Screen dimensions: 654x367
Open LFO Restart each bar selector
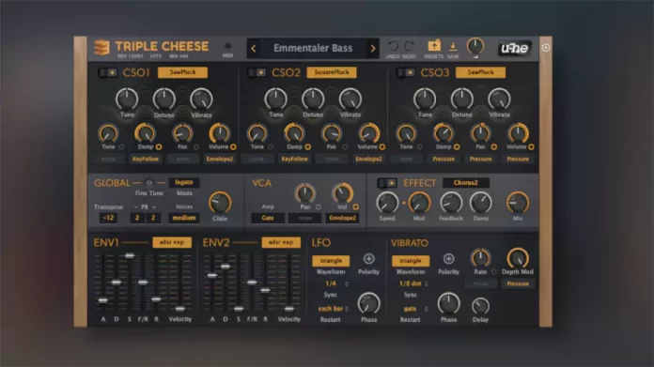331,309
